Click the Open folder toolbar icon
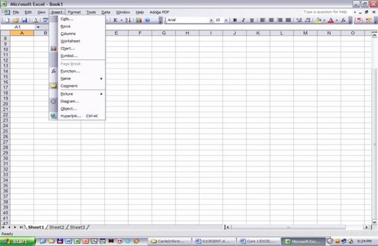The width and height of the screenshot is (378, 246). (x=16, y=20)
